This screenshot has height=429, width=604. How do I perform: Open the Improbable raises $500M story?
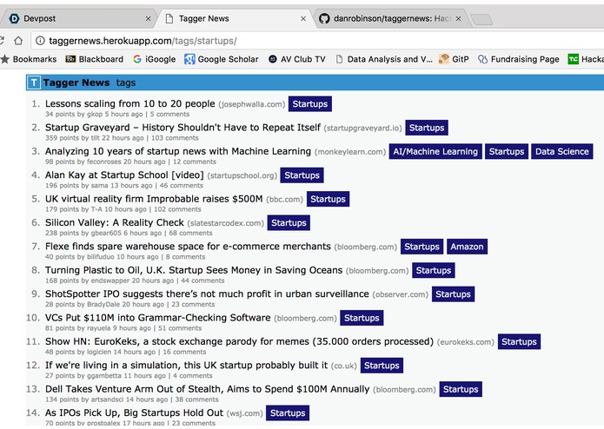coord(154,199)
